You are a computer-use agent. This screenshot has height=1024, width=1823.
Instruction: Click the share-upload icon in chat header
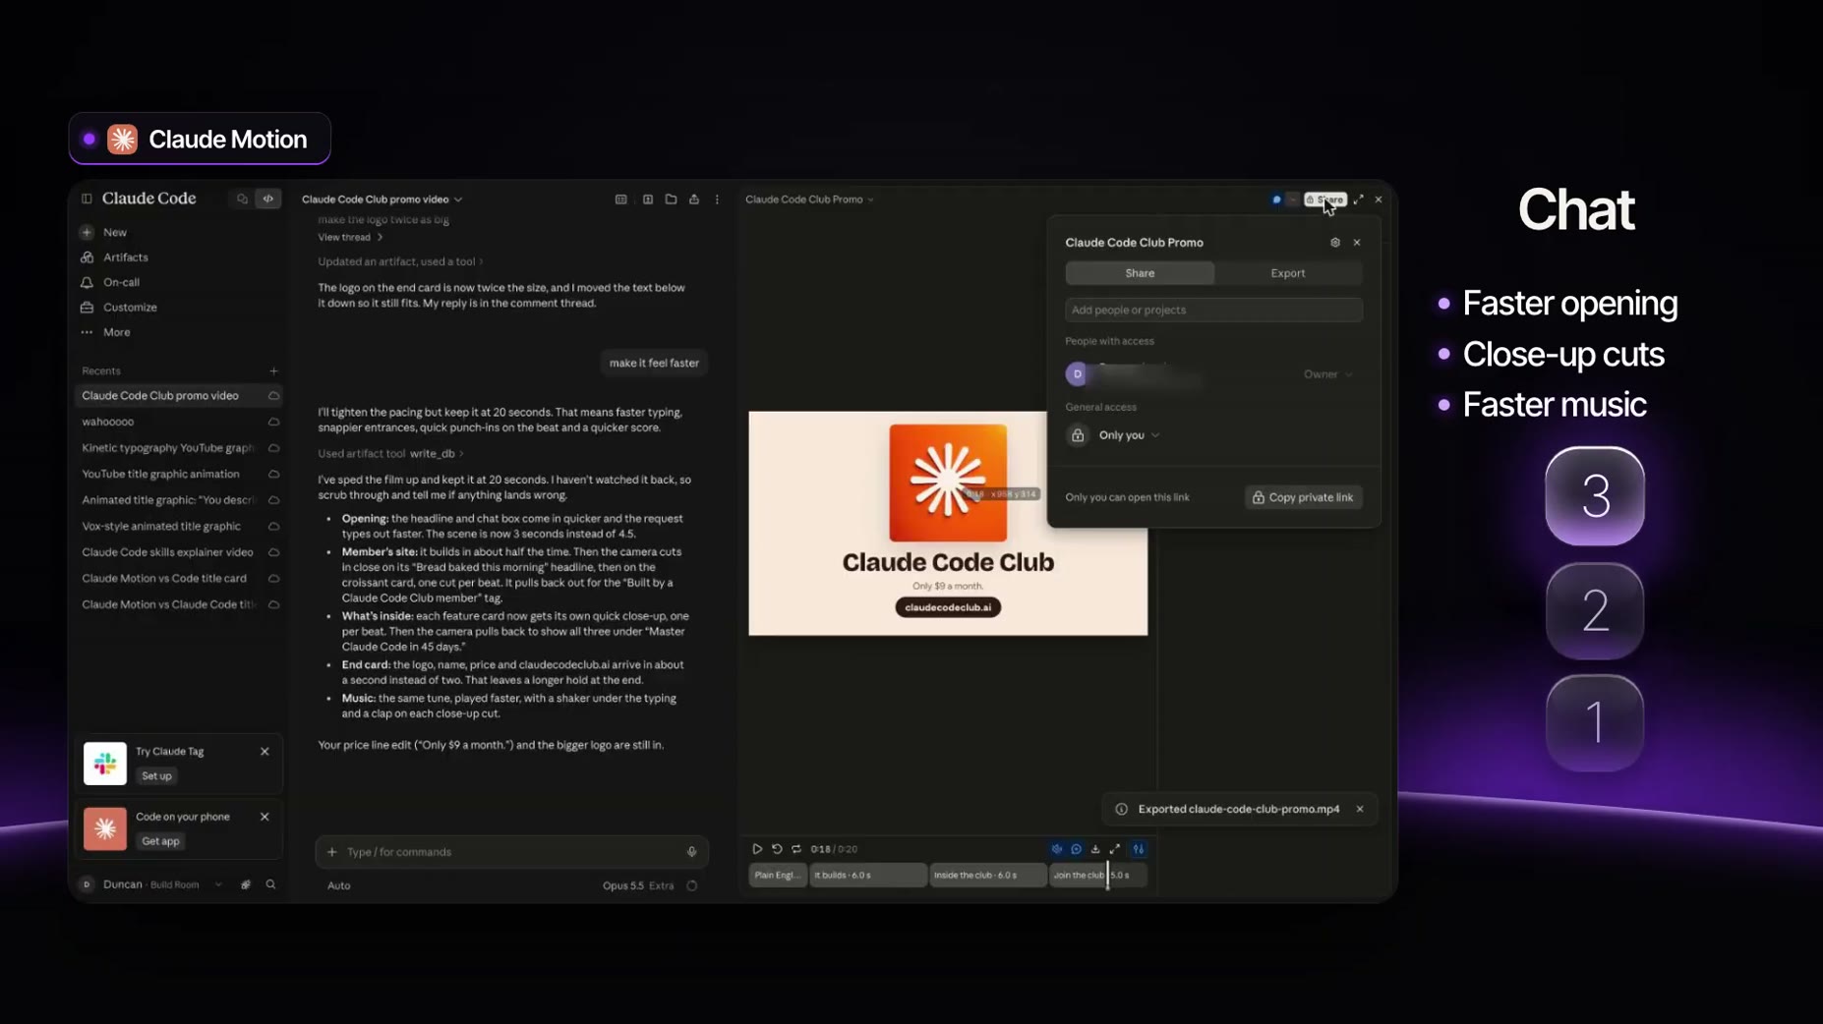[x=694, y=199]
